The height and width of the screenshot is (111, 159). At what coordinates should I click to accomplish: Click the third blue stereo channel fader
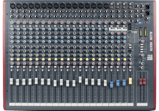pyautogui.click(x=124, y=83)
